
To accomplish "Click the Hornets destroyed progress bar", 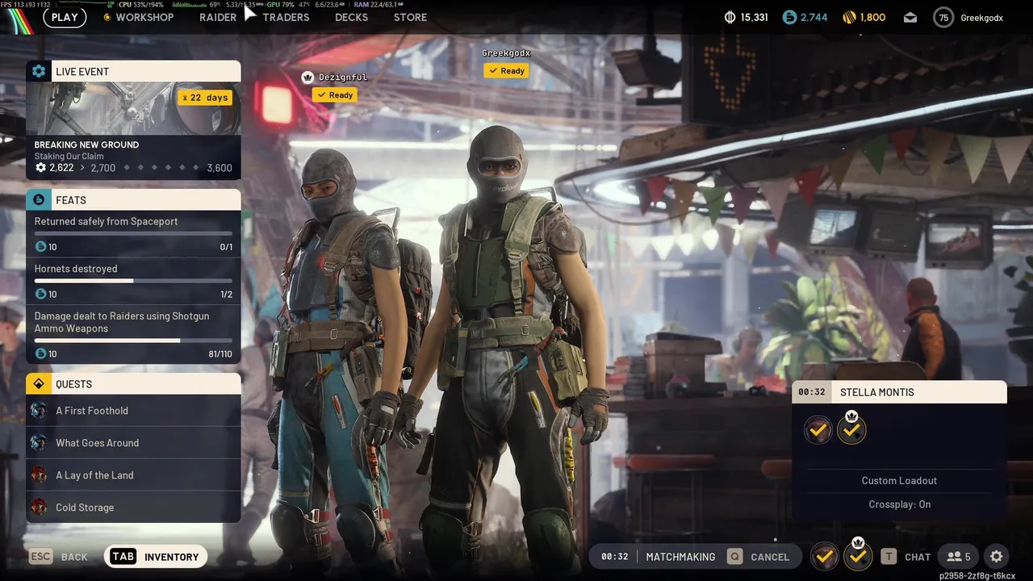I will (133, 281).
